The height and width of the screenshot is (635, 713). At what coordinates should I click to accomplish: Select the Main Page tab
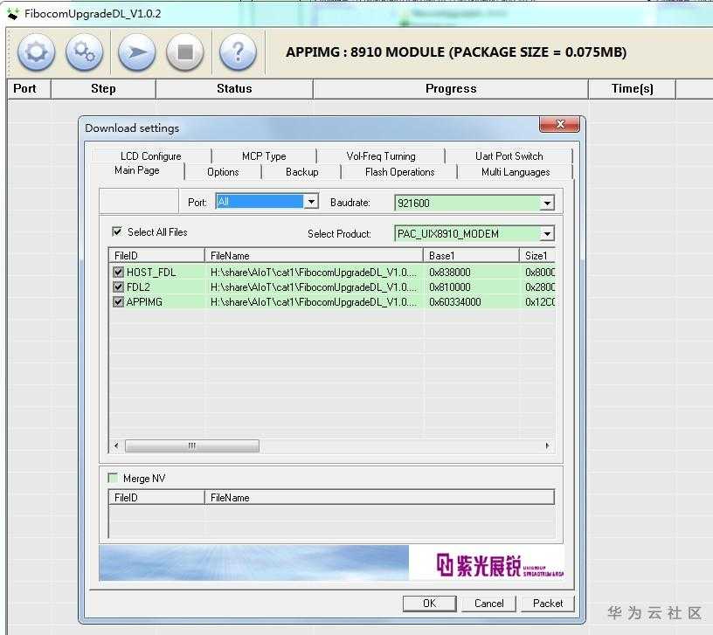pyautogui.click(x=137, y=170)
